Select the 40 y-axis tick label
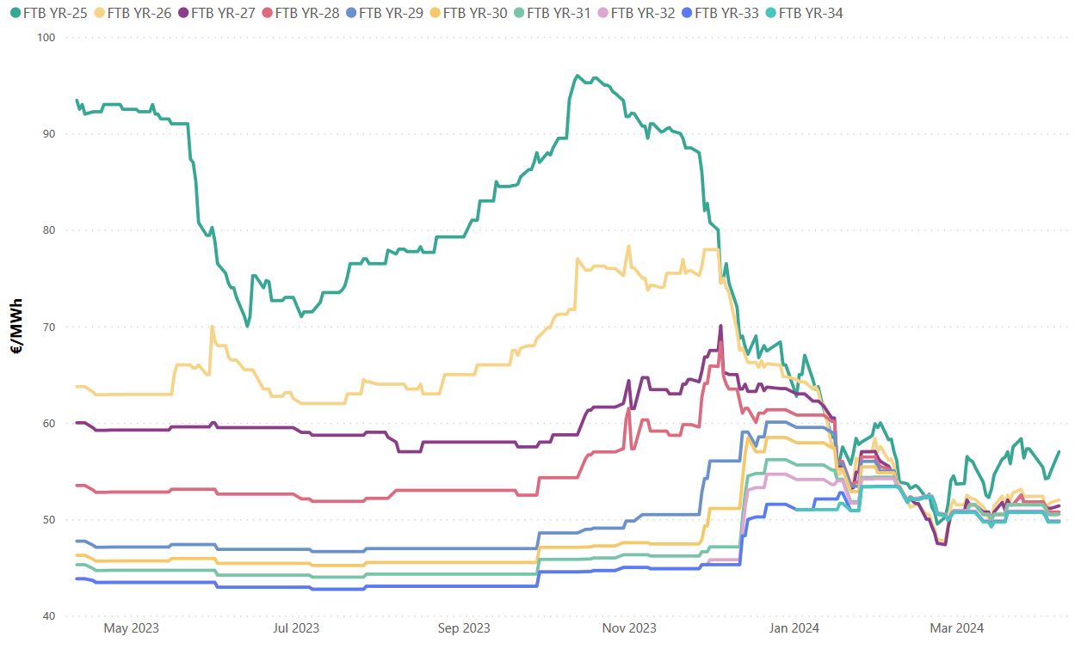This screenshot has height=667, width=1081. coord(49,616)
